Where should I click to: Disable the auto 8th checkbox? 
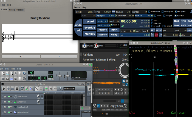pos(176,16)
